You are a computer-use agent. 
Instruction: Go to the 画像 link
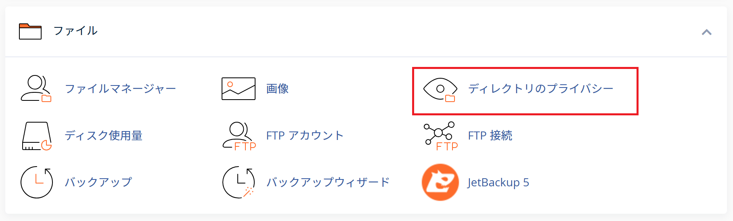point(277,89)
